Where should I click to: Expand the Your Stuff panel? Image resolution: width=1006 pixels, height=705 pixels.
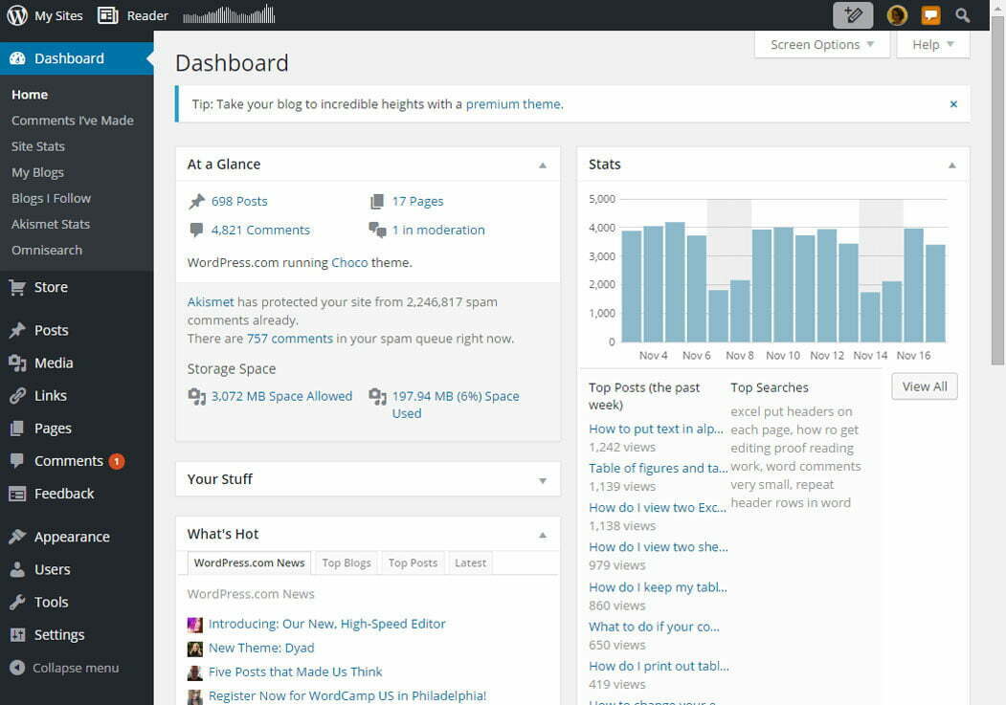(x=543, y=480)
